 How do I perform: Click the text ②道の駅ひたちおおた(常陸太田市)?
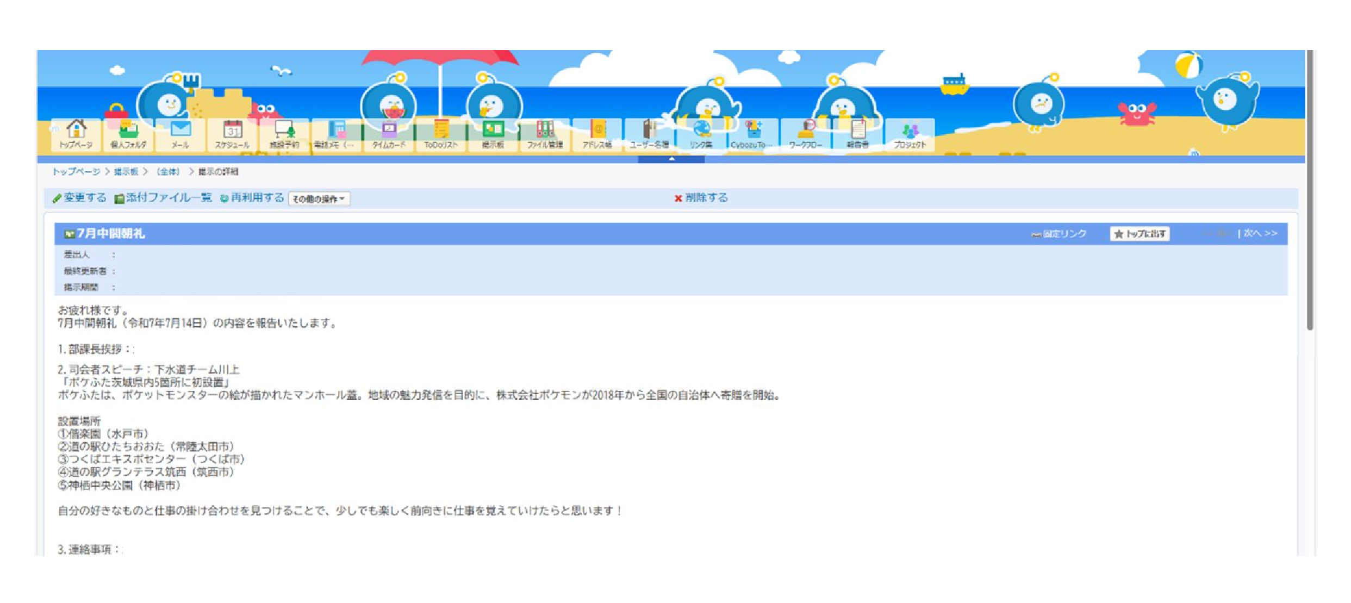click(x=146, y=446)
